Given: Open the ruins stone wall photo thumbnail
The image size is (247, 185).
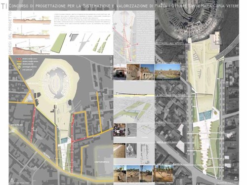Looking at the screenshot, I should pos(133,72).
